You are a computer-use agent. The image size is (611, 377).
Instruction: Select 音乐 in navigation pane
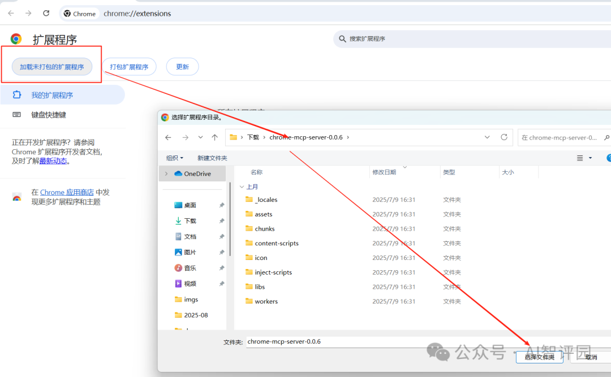190,268
